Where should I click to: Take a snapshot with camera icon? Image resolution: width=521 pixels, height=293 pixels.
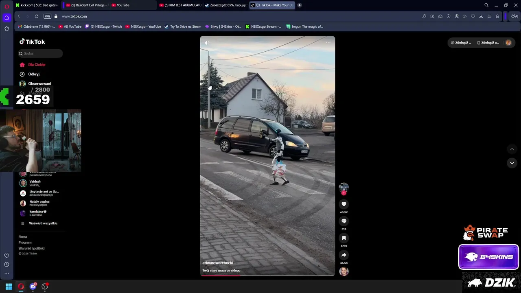coord(440,16)
